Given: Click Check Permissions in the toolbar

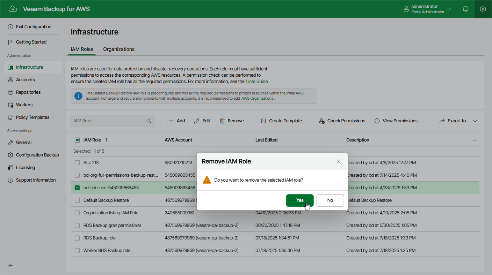Looking at the screenshot, I should (x=342, y=121).
